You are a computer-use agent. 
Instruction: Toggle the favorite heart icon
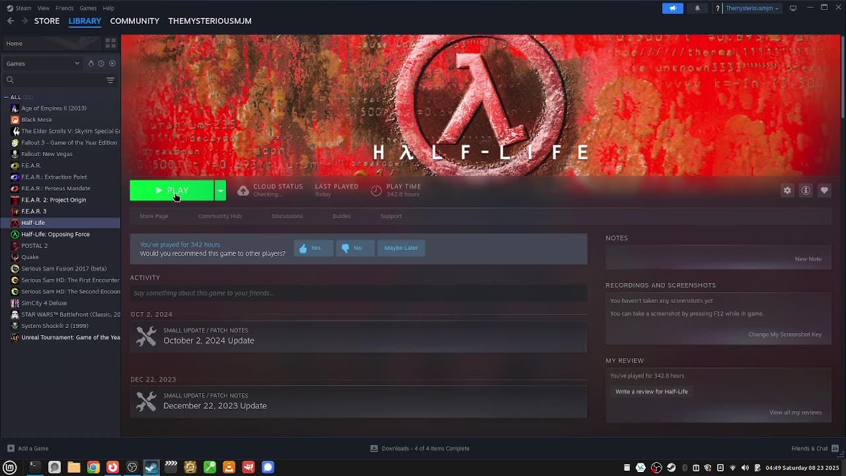click(824, 190)
